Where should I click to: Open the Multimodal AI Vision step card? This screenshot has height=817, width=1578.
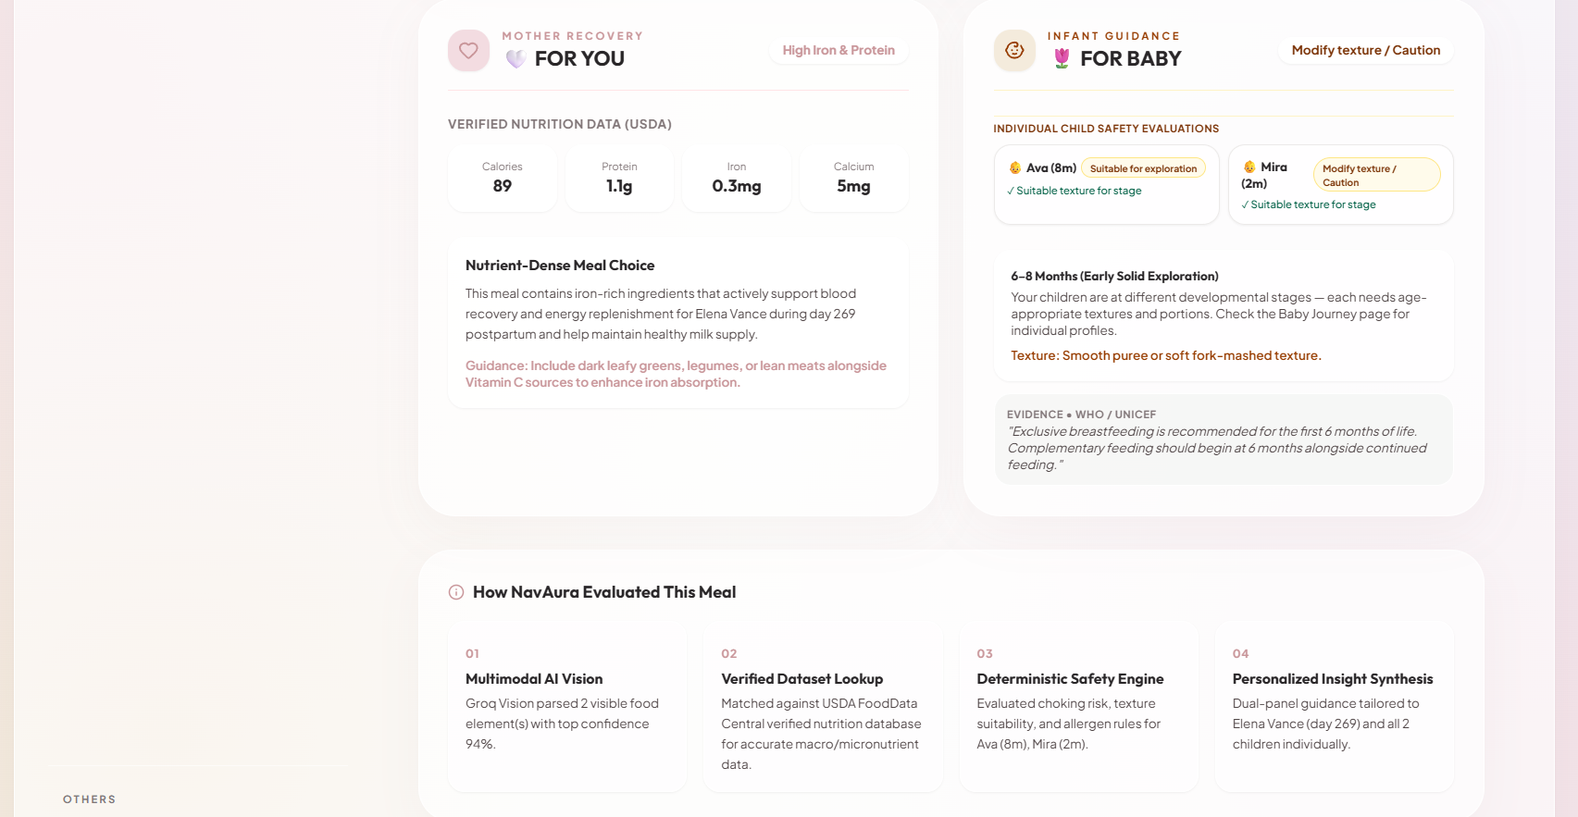coord(567,707)
